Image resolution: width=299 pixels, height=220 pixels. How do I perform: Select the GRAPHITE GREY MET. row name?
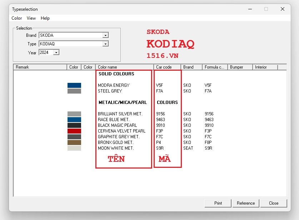tap(119, 137)
